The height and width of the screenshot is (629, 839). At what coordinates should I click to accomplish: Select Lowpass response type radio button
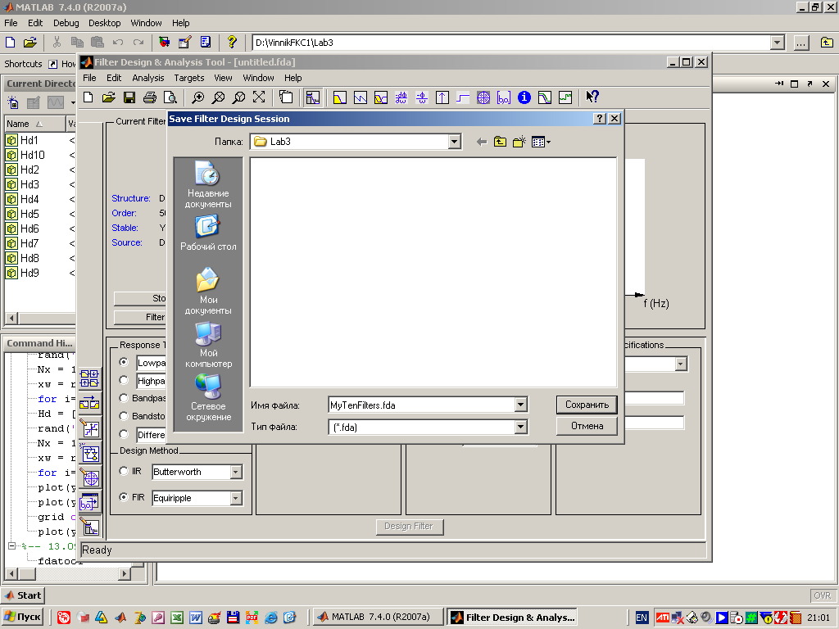tap(125, 362)
